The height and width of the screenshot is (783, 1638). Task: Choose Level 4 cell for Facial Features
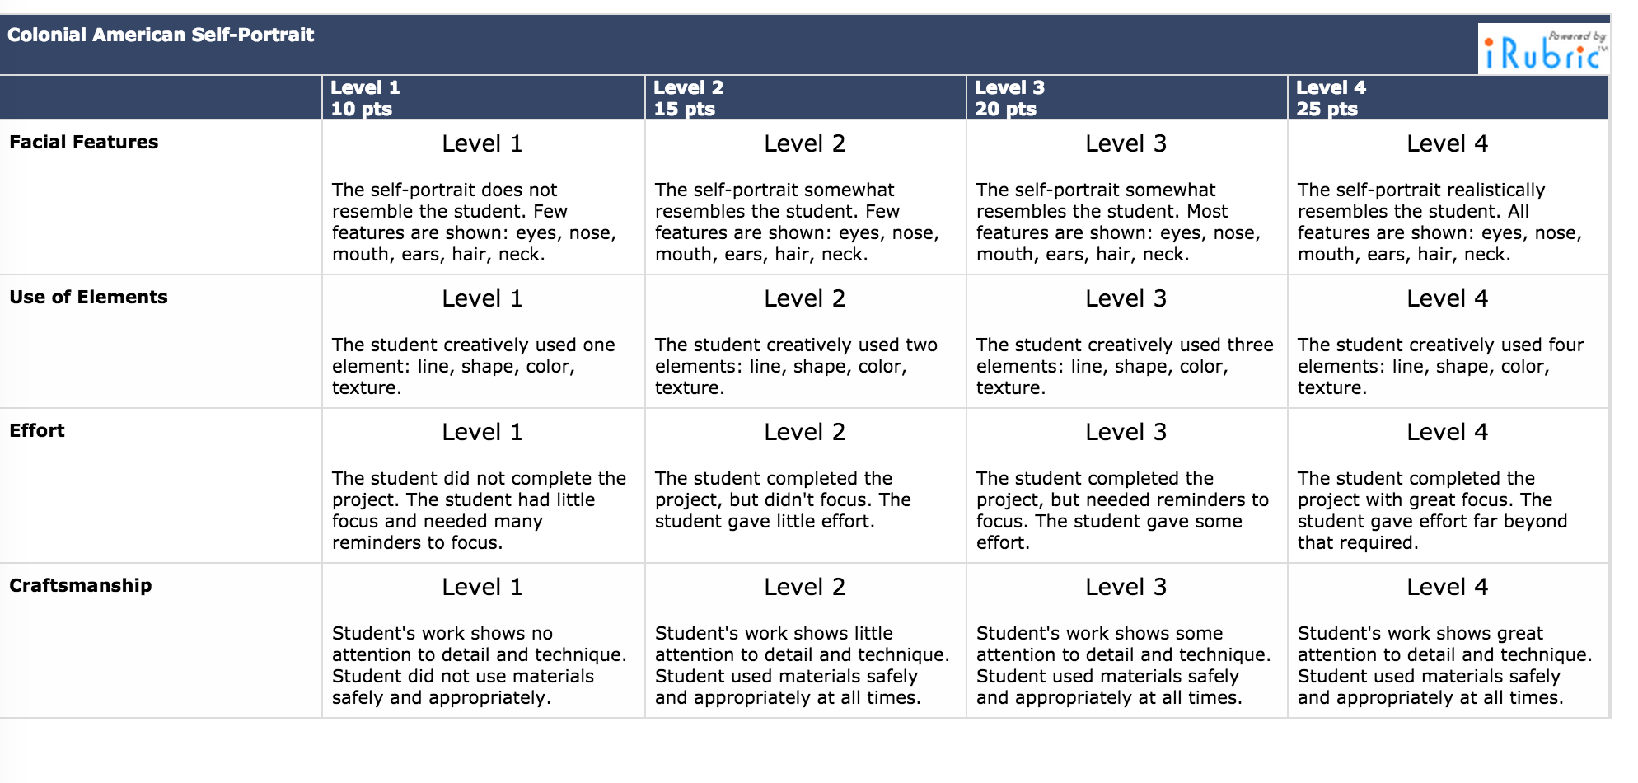pyautogui.click(x=1447, y=198)
